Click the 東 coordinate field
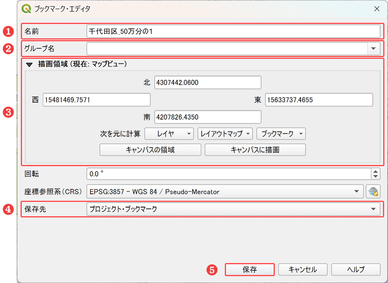 click(x=319, y=100)
